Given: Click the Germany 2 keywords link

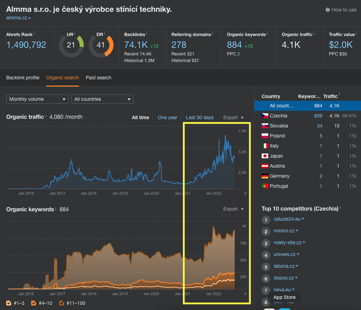Looking at the screenshot, I should 321,176.
